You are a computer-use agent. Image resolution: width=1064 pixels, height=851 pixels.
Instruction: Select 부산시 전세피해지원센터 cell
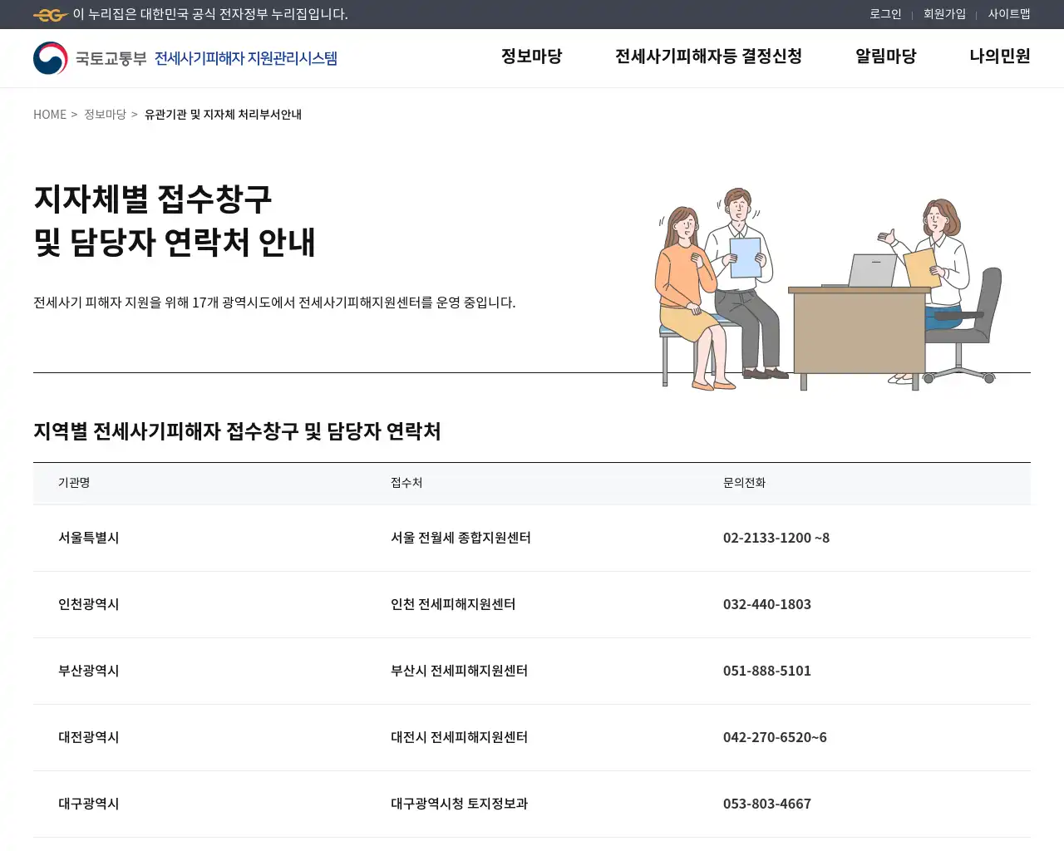[x=459, y=671]
